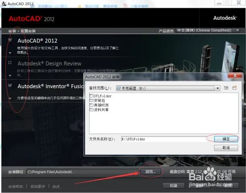Click the 安装包 folder icon
The height and width of the screenshot is (193, 246).
[x=92, y=100]
